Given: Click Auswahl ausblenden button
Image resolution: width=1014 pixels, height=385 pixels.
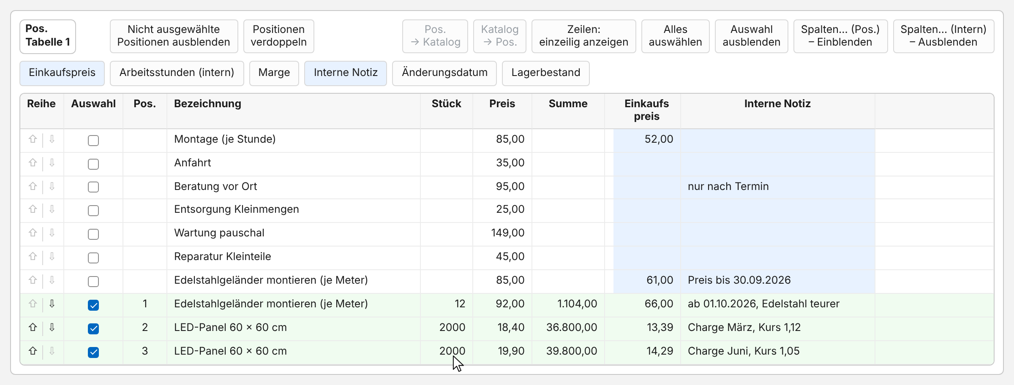Looking at the screenshot, I should tap(751, 36).
